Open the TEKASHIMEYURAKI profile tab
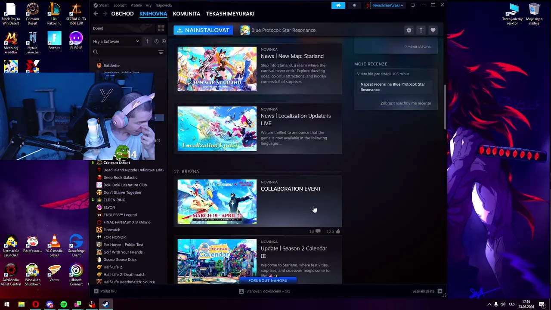Viewport: 551px width, 310px height. tap(230, 14)
